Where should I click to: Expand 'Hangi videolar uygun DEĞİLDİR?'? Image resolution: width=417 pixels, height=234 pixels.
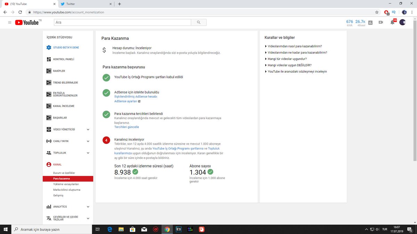(288, 65)
